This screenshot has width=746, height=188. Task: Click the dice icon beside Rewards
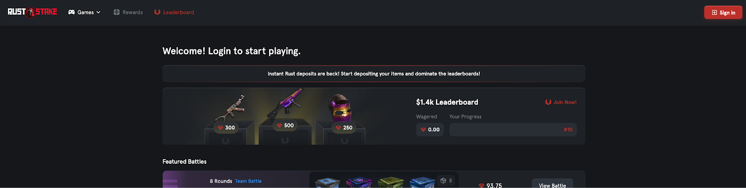(x=117, y=12)
